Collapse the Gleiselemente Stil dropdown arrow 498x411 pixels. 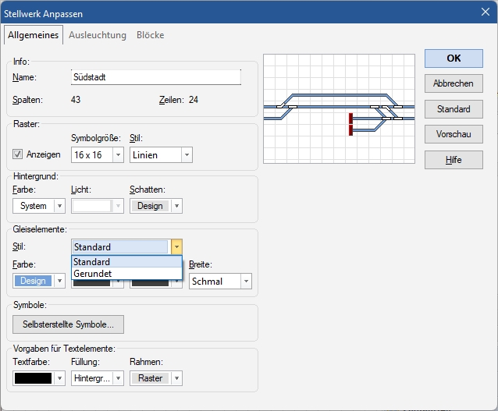pyautogui.click(x=176, y=247)
